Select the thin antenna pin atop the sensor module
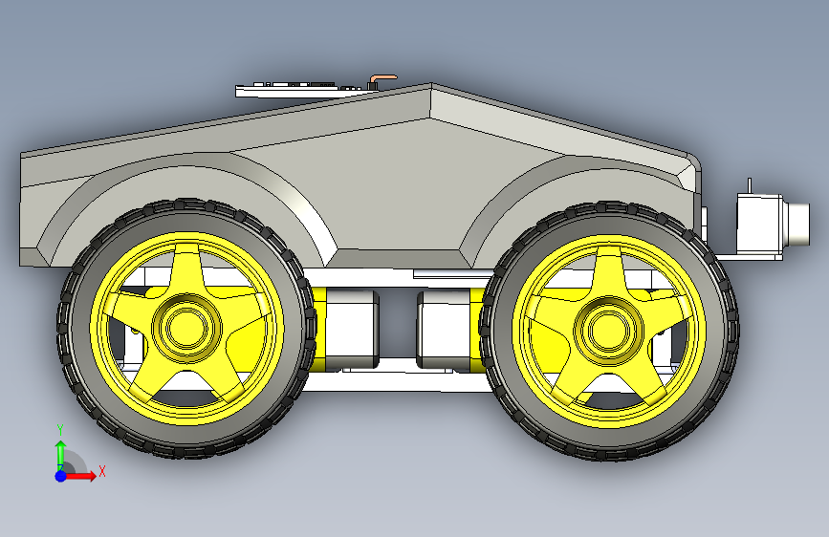The height and width of the screenshot is (537, 829). pos(750,185)
